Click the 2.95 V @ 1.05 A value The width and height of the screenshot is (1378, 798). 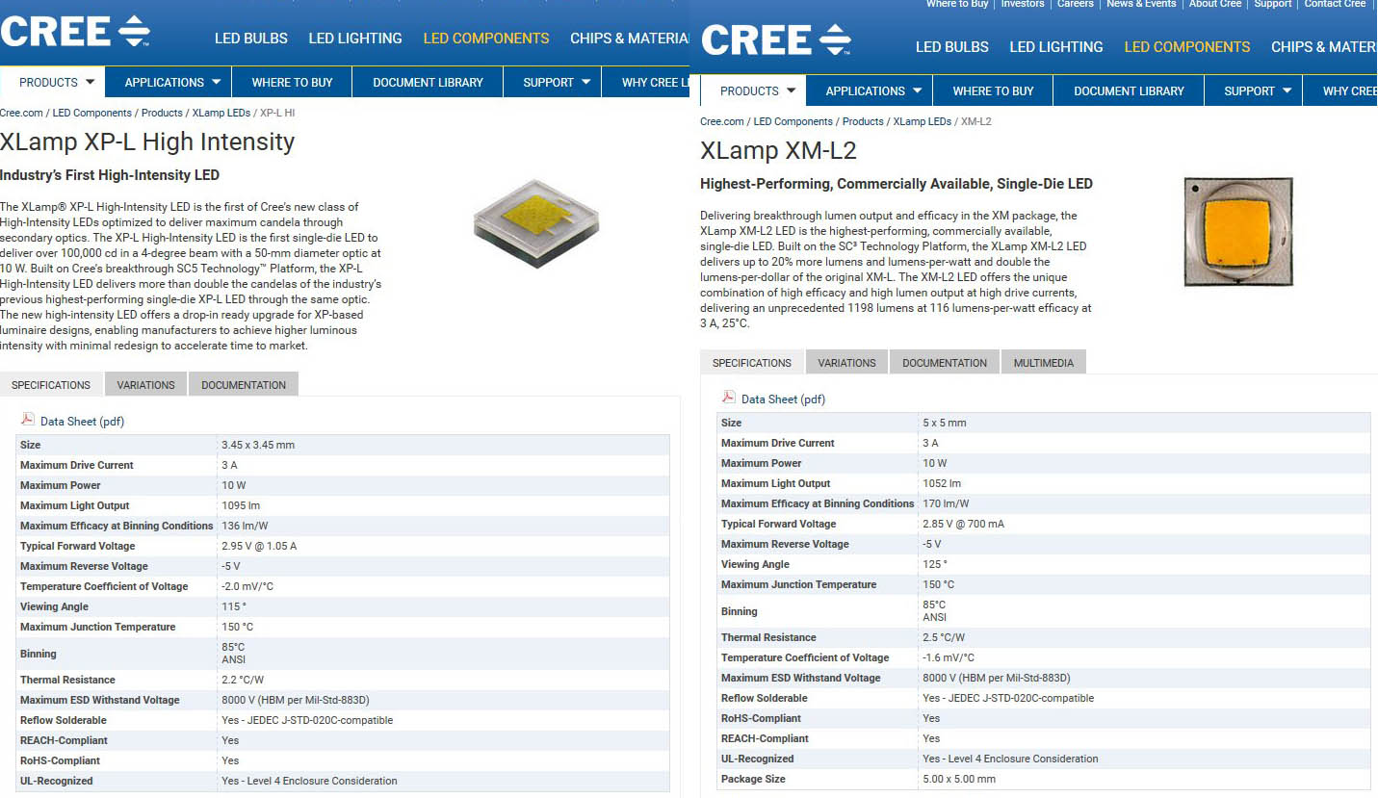click(x=259, y=546)
